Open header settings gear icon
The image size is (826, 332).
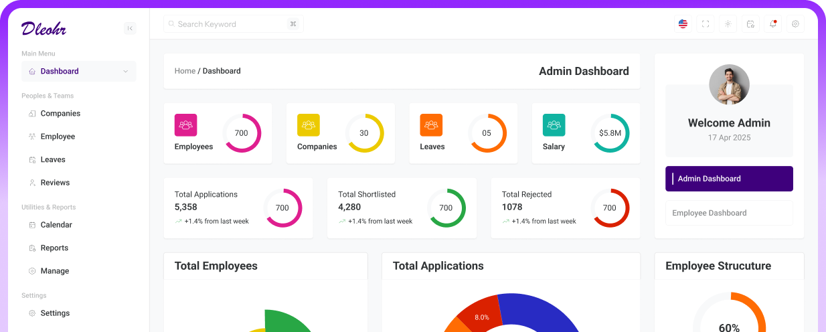pyautogui.click(x=795, y=24)
